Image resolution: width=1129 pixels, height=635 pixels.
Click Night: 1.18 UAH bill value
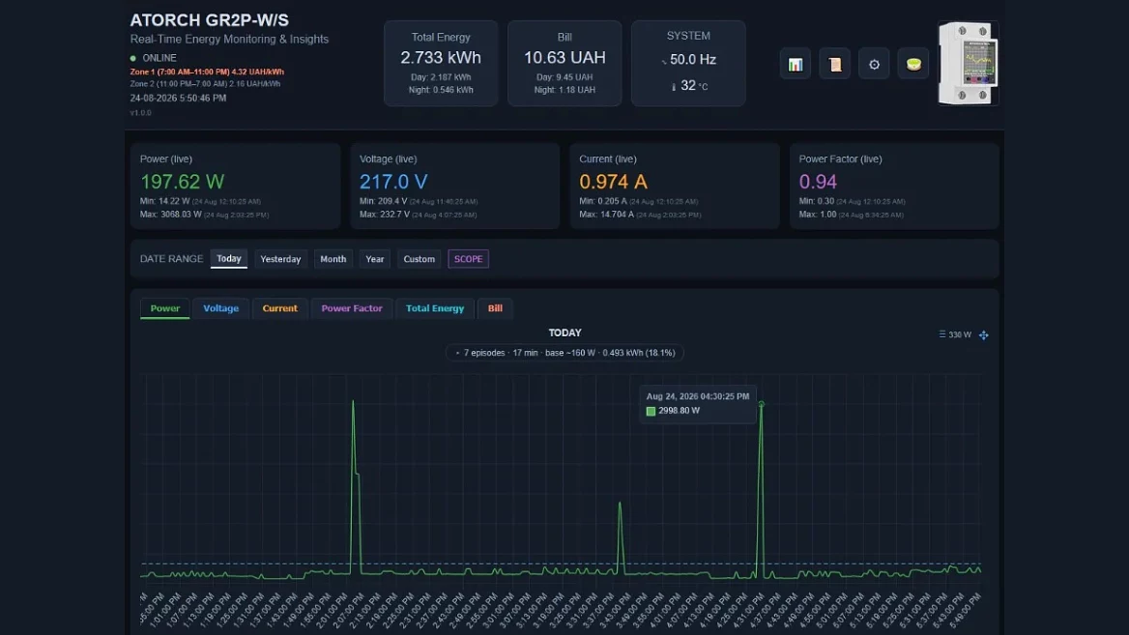pyautogui.click(x=564, y=90)
